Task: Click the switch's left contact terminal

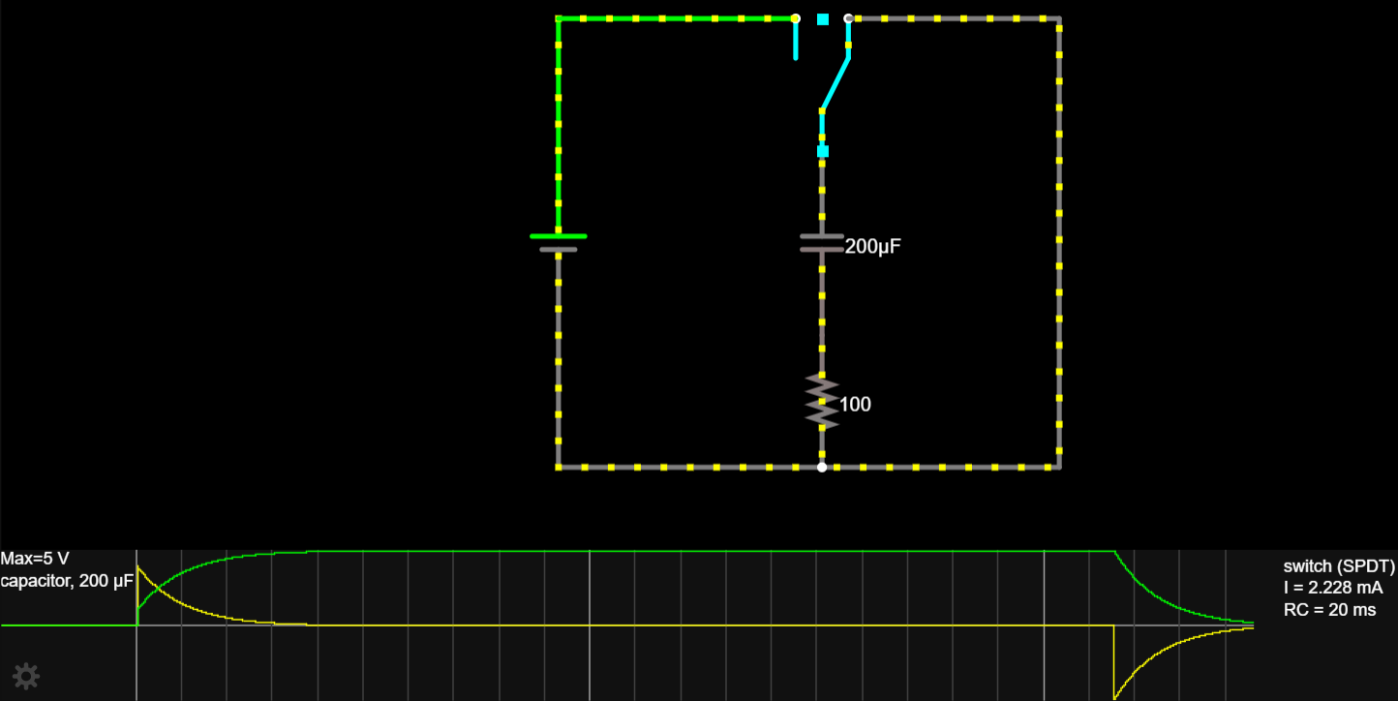Action: 796,18
